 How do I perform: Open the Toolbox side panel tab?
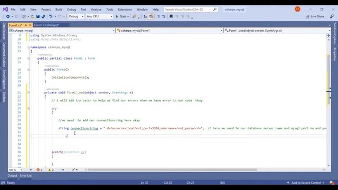coord(4,97)
